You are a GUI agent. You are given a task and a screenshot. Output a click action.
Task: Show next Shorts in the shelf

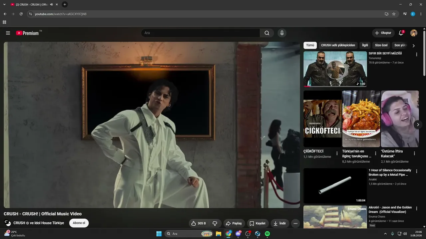(x=418, y=124)
